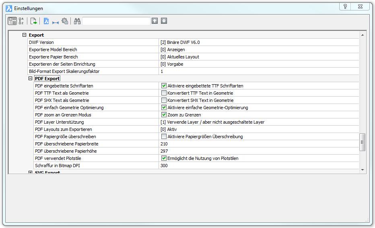Disable Ermöglicht die Nutzung von Plotstilen
Screen dimensions: 375x228
tap(164, 158)
